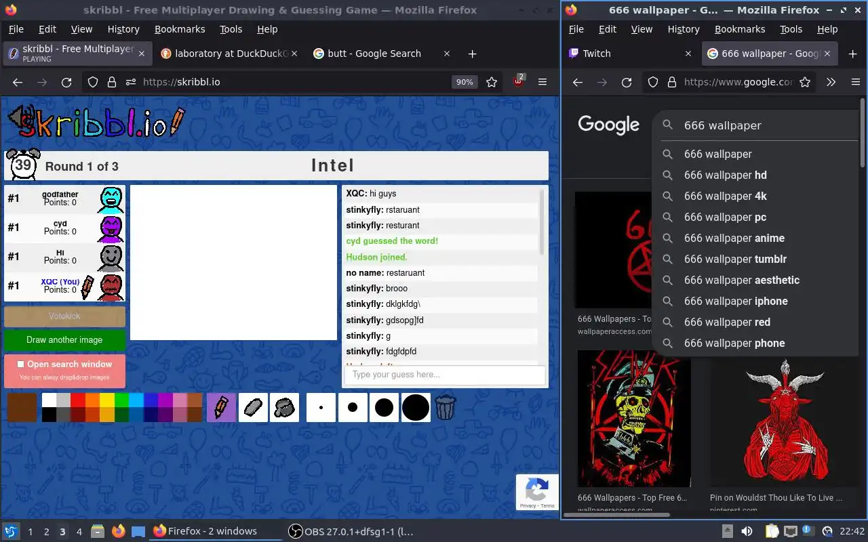Click the skribbl drawing canvas
This screenshot has height=542, width=868.
pos(233,263)
